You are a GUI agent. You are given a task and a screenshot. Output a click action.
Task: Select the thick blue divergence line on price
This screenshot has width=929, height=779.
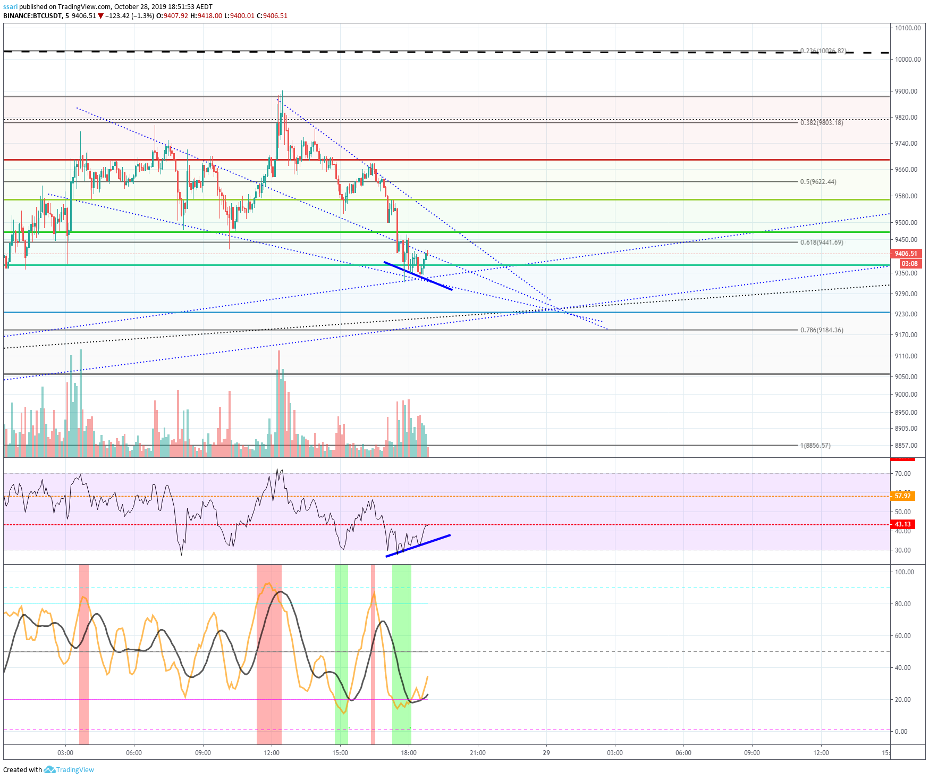(418, 276)
